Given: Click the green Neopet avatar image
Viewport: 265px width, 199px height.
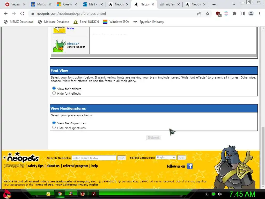Looking at the screenshot, I should pos(59,46).
